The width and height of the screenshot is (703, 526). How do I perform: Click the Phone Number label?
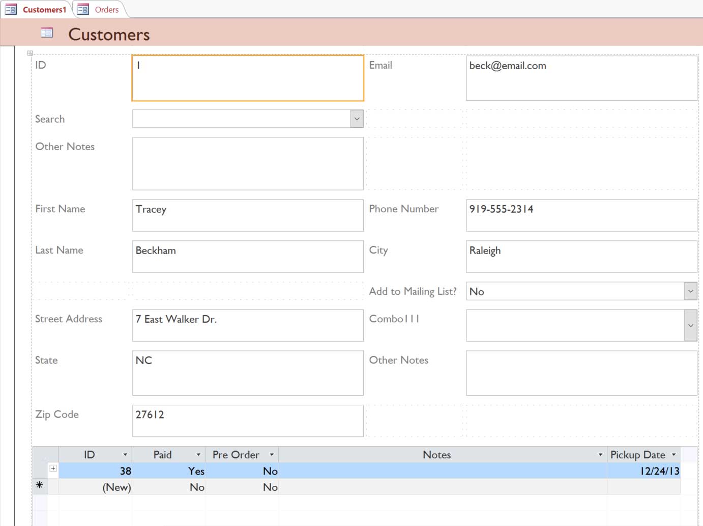[403, 209]
